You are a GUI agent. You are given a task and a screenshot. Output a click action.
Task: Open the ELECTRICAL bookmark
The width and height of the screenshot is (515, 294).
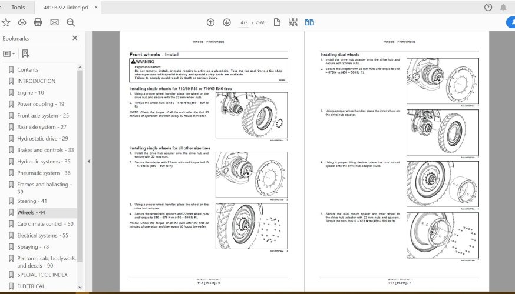[x=31, y=286]
